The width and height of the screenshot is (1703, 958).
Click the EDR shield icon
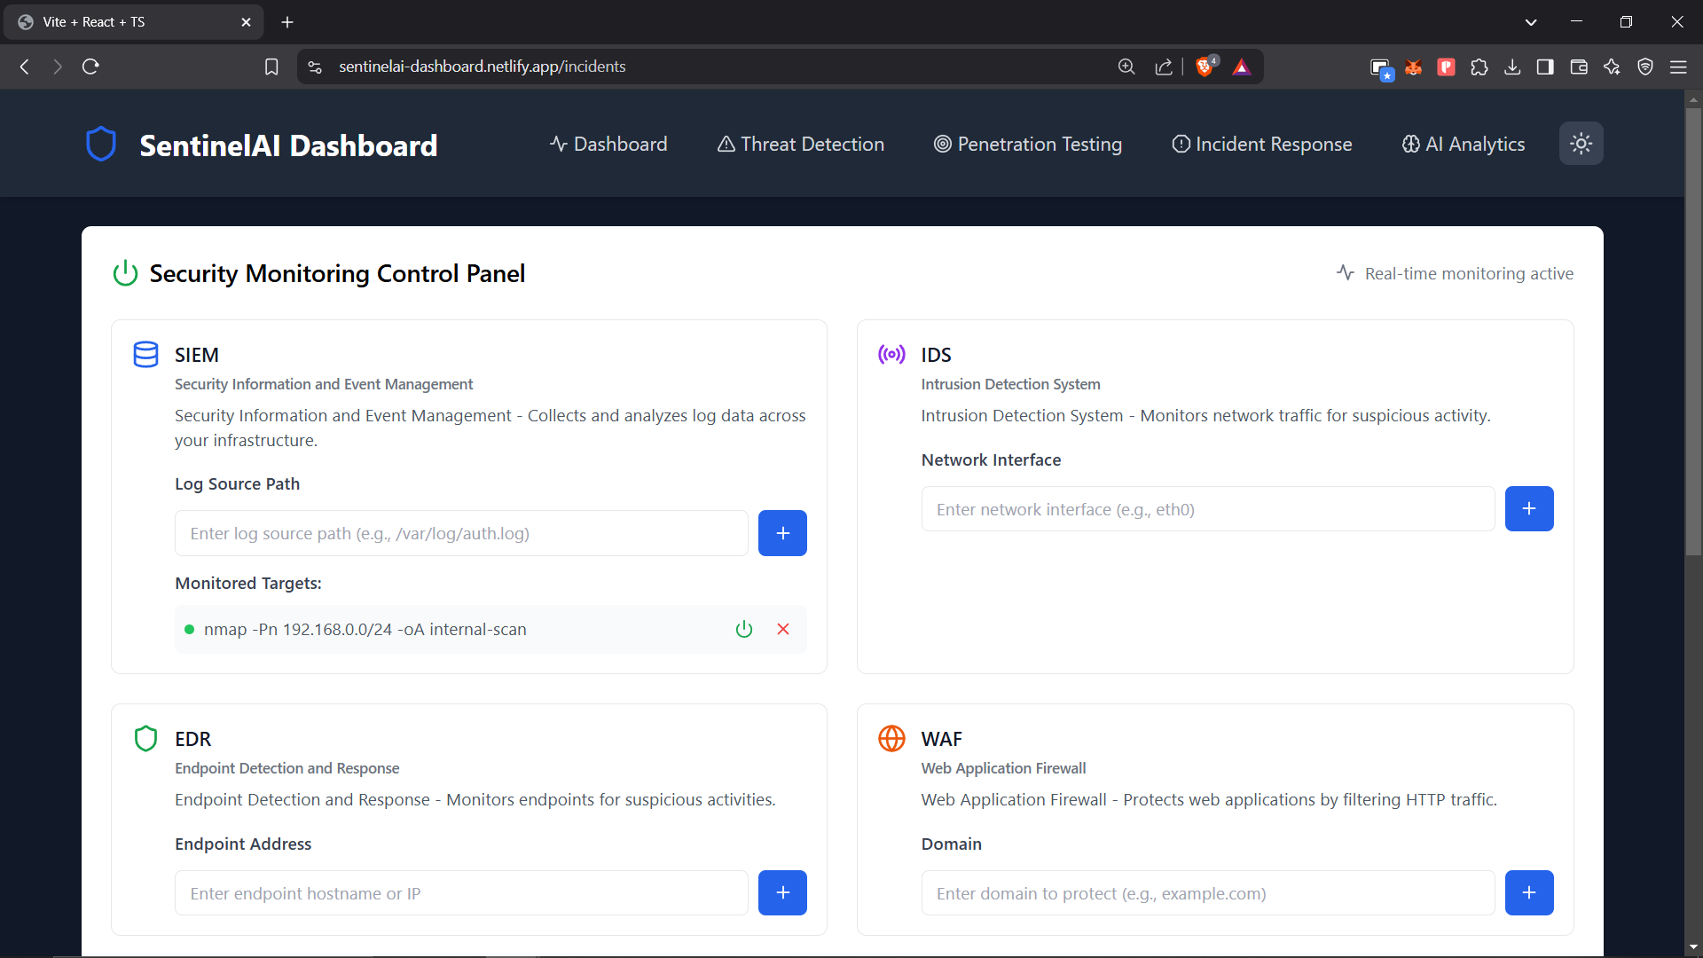pyautogui.click(x=145, y=738)
